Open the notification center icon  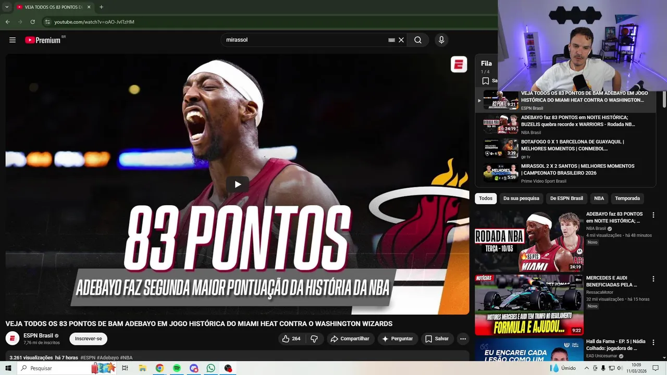(x=656, y=368)
